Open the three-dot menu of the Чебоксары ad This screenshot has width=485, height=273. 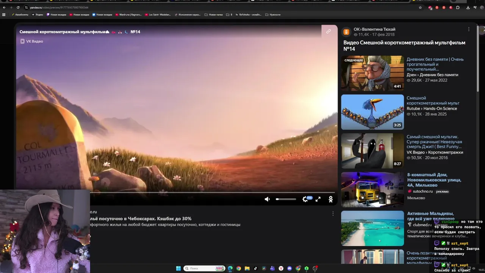click(333, 213)
